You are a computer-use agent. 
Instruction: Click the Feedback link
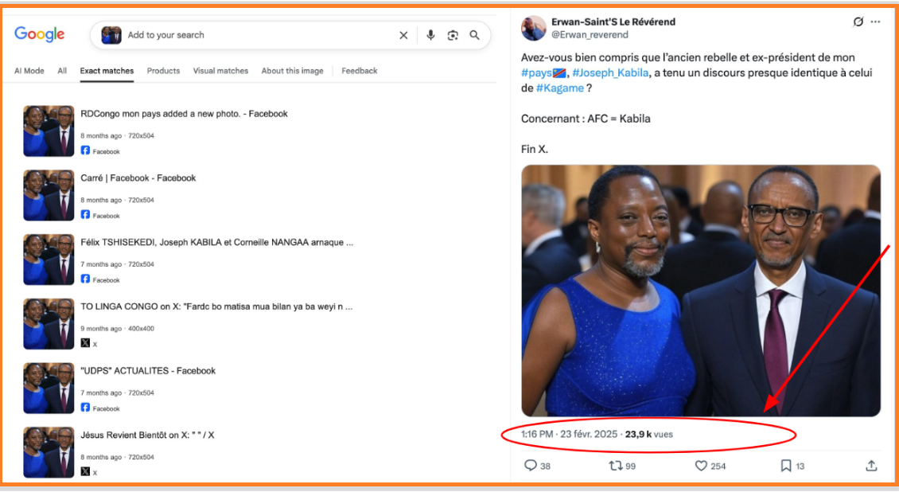click(x=360, y=71)
